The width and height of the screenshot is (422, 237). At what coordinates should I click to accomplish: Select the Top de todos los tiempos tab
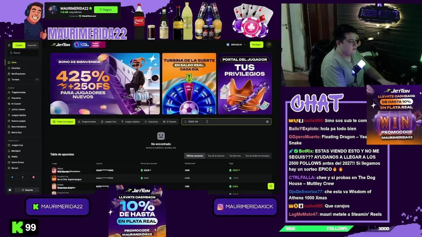257,156
